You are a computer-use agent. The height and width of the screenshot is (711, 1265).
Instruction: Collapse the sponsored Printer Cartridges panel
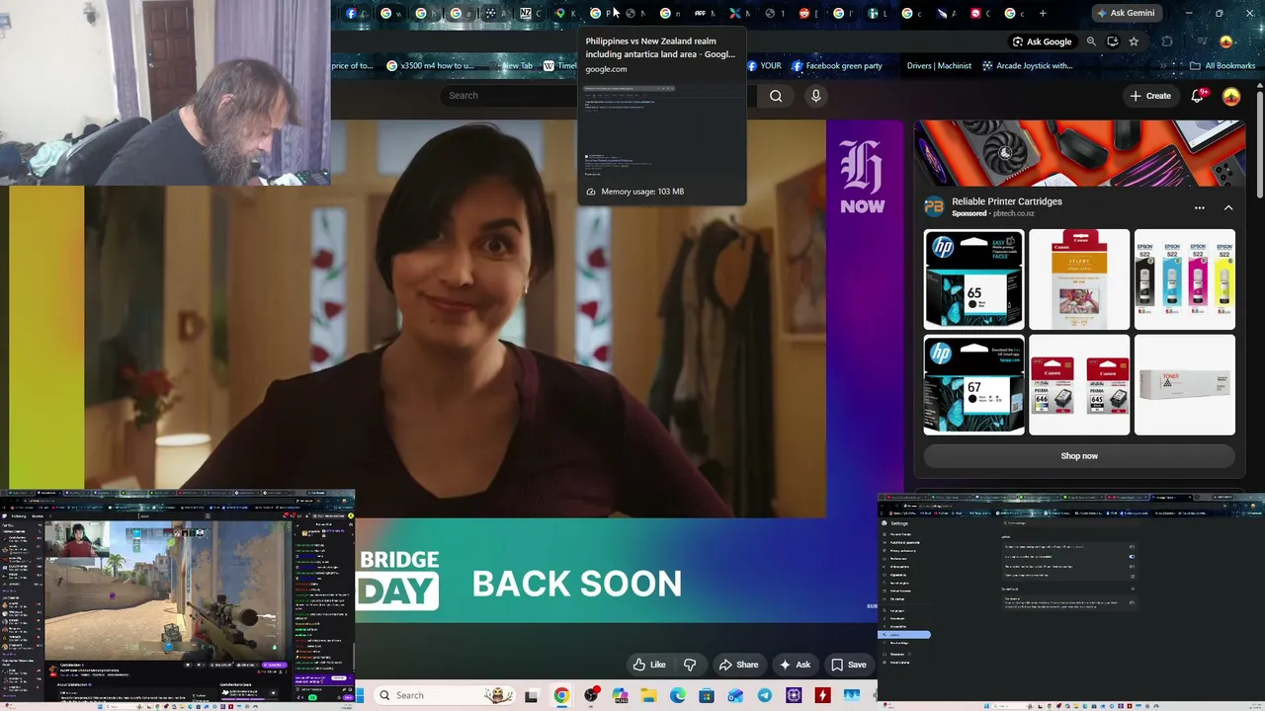coord(1228,208)
